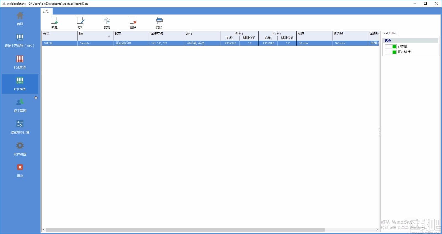Click the 复制 copy icon
Screen dimensions: 442x234
coord(107,21)
